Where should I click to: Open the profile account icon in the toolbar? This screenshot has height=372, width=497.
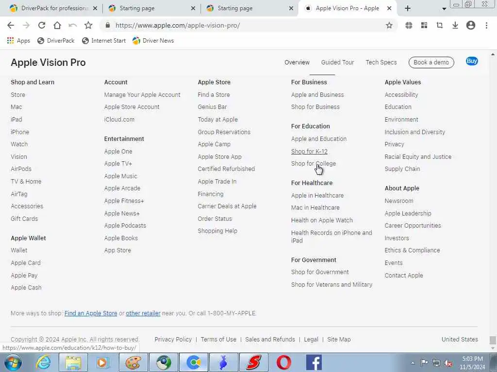[x=471, y=25]
